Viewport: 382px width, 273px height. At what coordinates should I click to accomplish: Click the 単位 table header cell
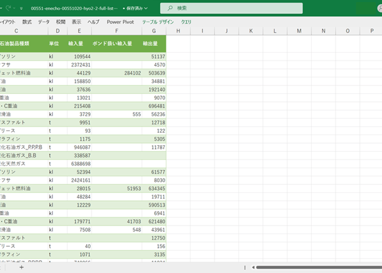[57, 43]
